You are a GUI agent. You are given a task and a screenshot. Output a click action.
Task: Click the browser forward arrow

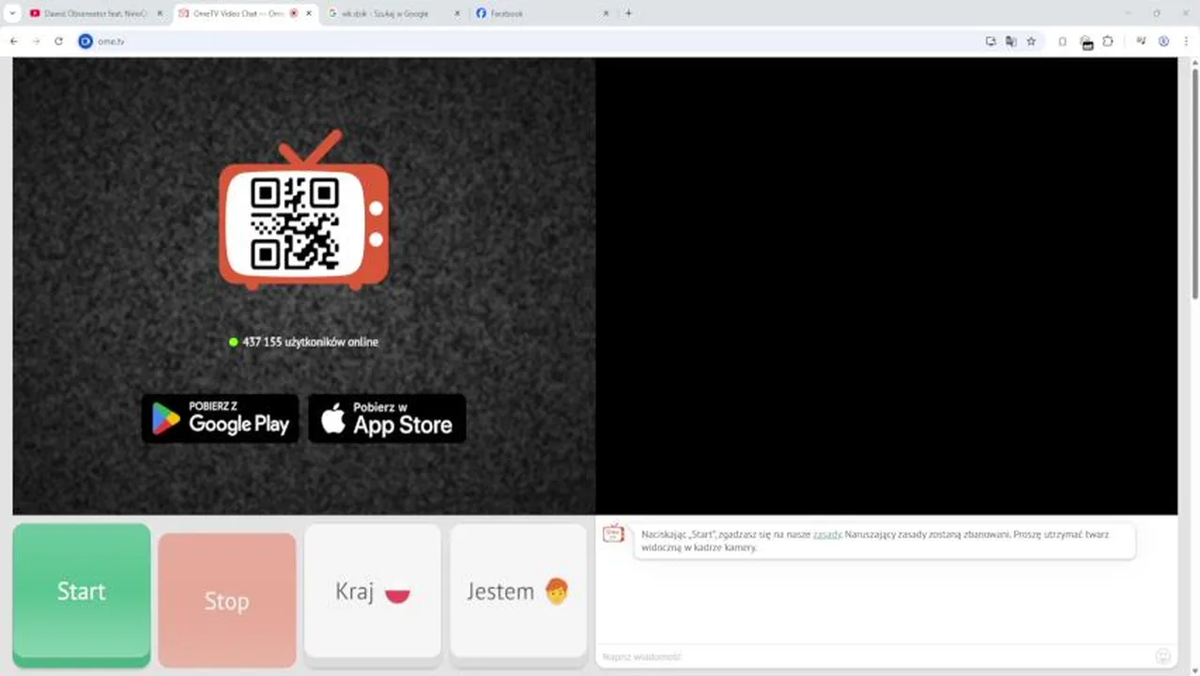36,41
